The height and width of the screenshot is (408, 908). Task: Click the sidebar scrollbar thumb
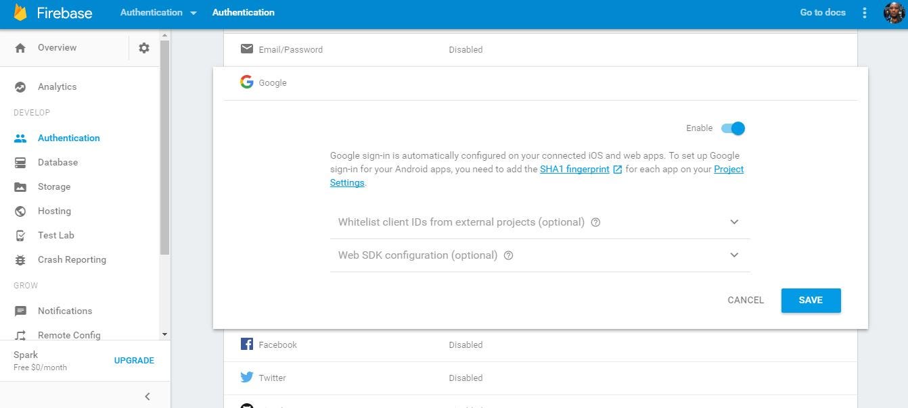164,147
